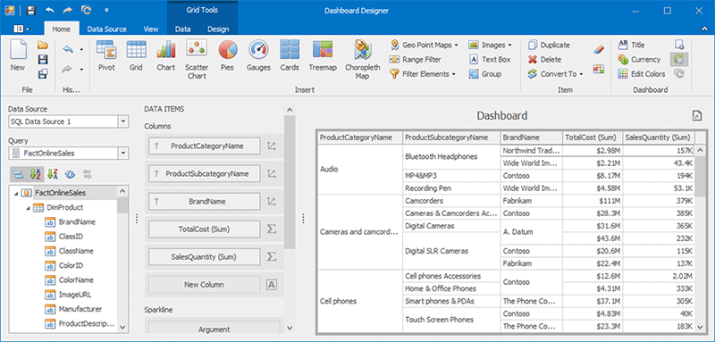Click the sigma icon beside TotalCost (Sum)
The height and width of the screenshot is (342, 715).
pyautogui.click(x=272, y=229)
